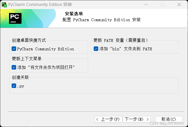Viewport: 188px width, 127px height.
Task: Go back with the 上一步(P) button
Action: tap(108, 119)
